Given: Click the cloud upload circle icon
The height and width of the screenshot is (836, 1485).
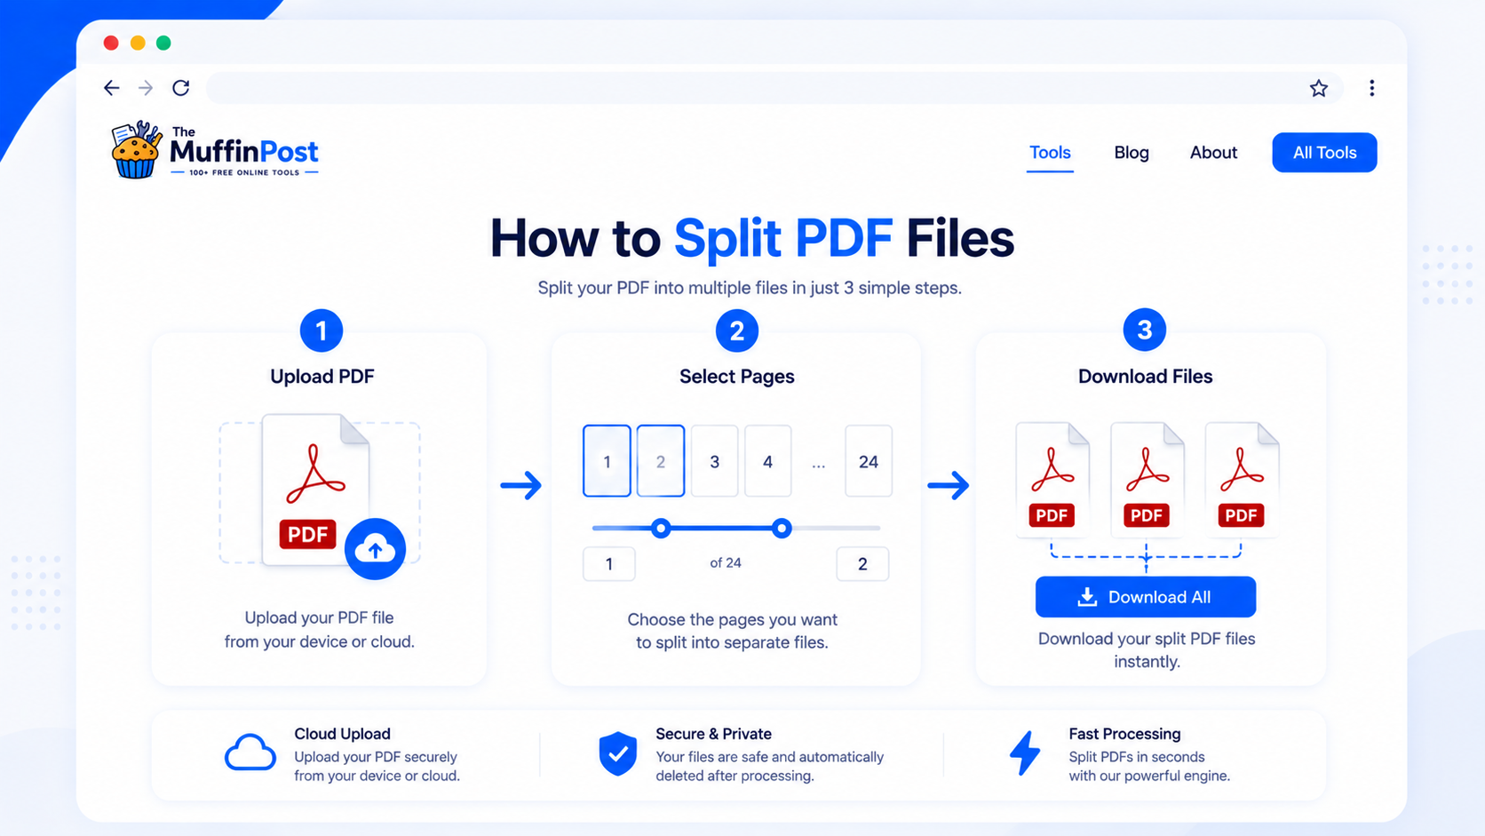Looking at the screenshot, I should click(375, 549).
